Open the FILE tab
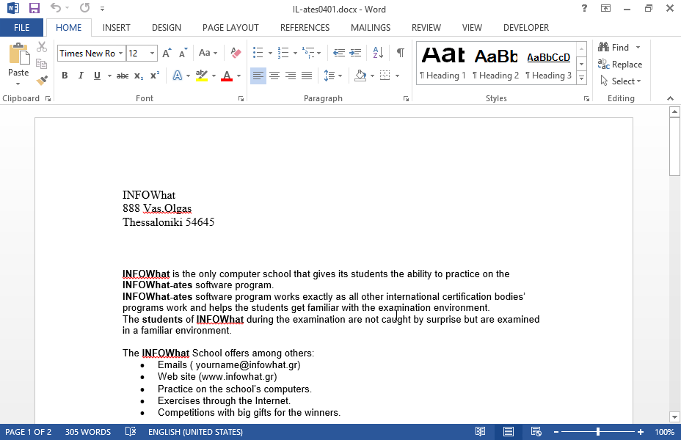Viewport: 681px width, 440px height. [22, 28]
